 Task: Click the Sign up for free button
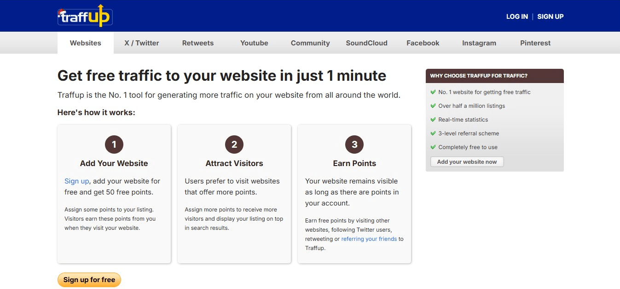tap(89, 280)
